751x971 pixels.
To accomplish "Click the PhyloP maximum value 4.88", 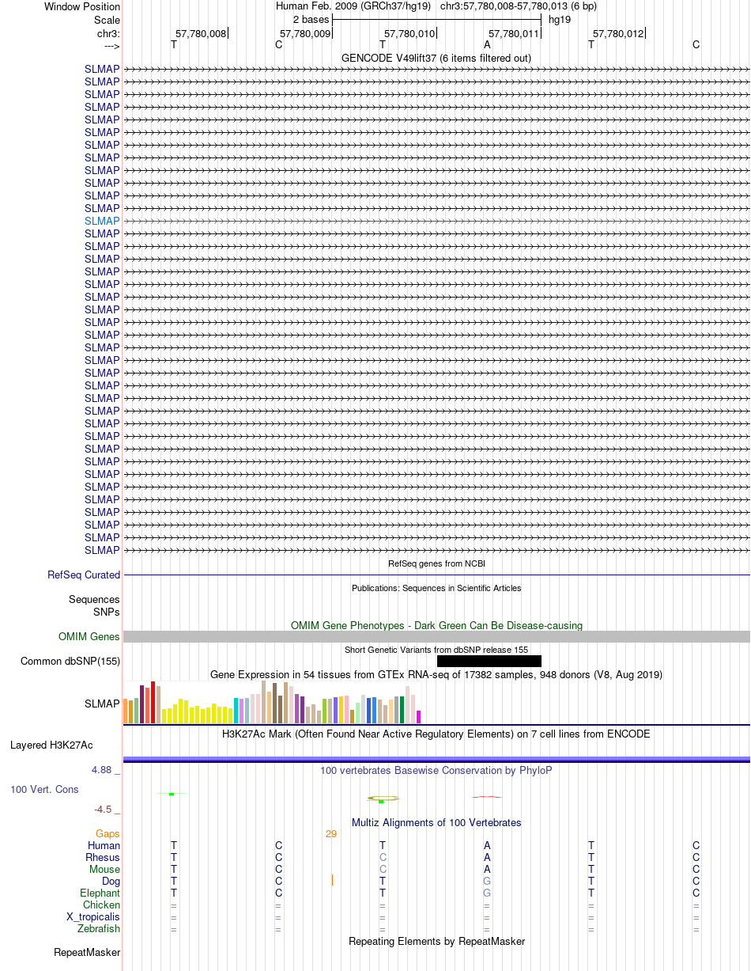I will tap(101, 770).
